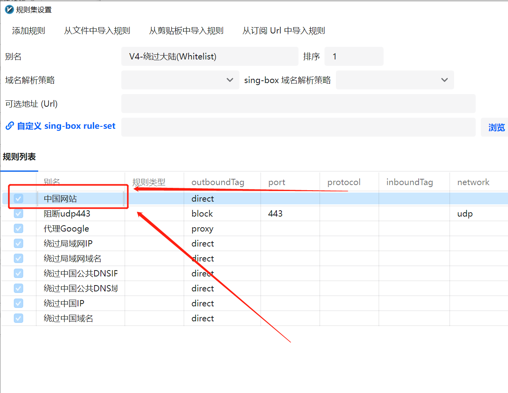
Task: Toggle checkbox for 中国网站 rule
Action: click(x=19, y=198)
